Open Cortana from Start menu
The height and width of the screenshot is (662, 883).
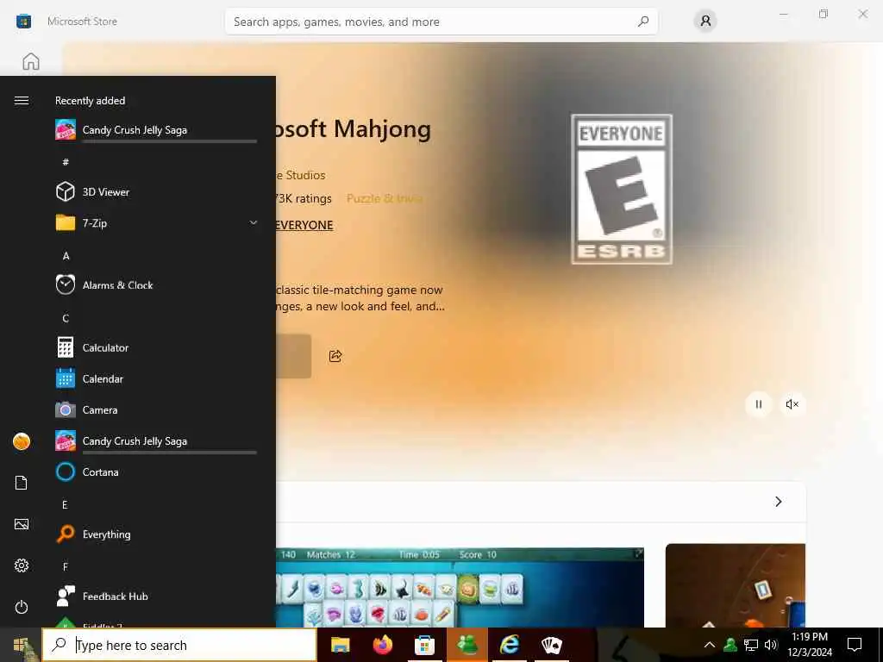tap(156, 472)
